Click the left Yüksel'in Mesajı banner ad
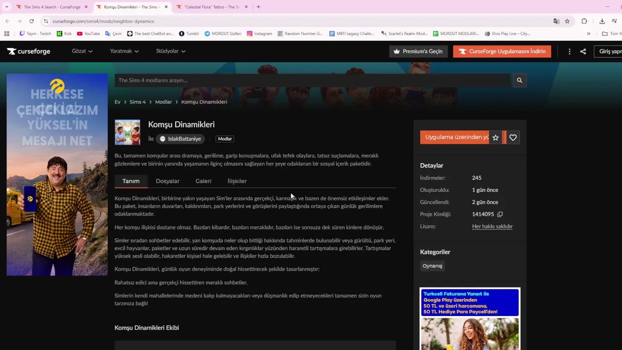This screenshot has width=622, height=350. click(x=57, y=175)
